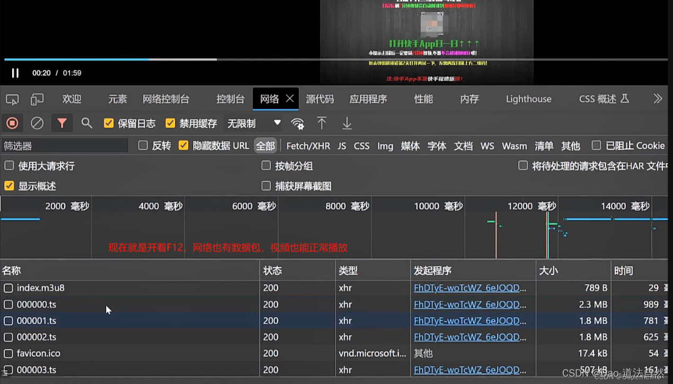673x384 pixels.
Task: Export network log as HAR
Action: click(347, 123)
